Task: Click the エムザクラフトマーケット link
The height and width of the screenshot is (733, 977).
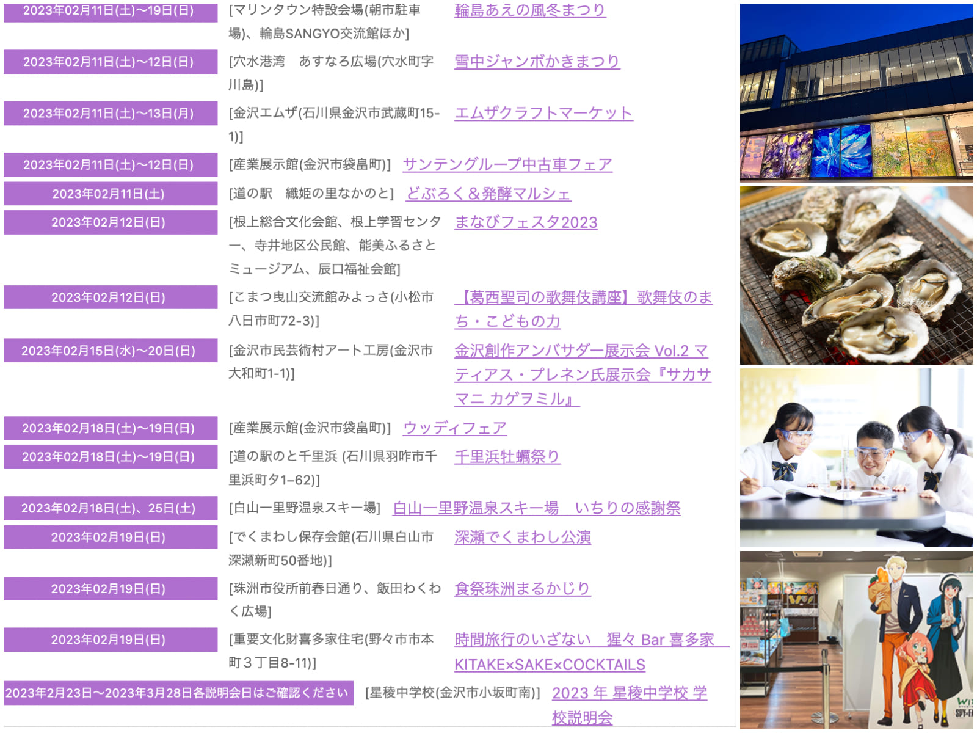Action: click(x=543, y=113)
